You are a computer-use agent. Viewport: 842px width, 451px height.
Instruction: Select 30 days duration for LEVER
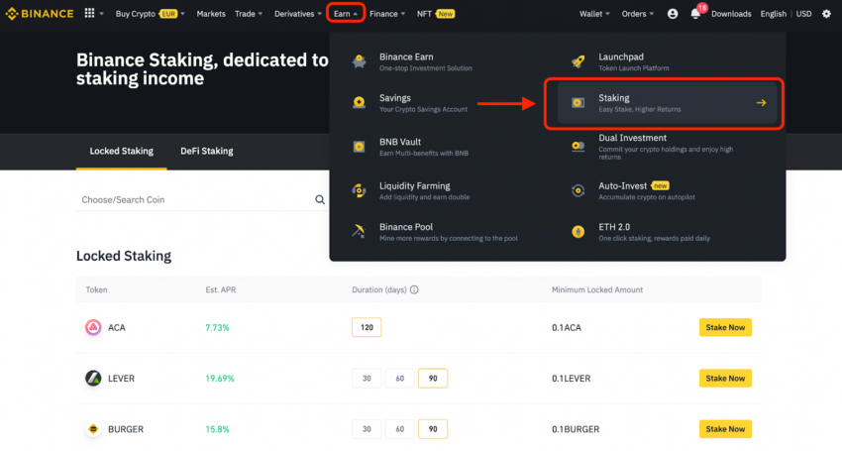(x=367, y=379)
